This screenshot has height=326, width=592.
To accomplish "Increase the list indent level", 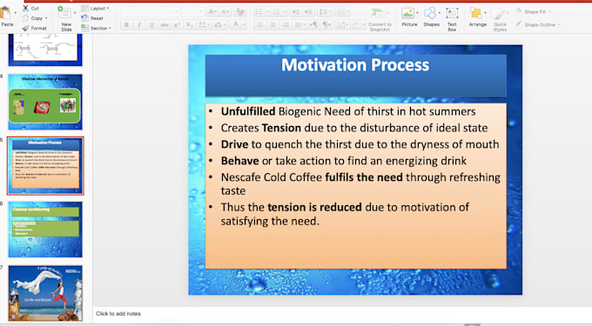I will (x=308, y=11).
